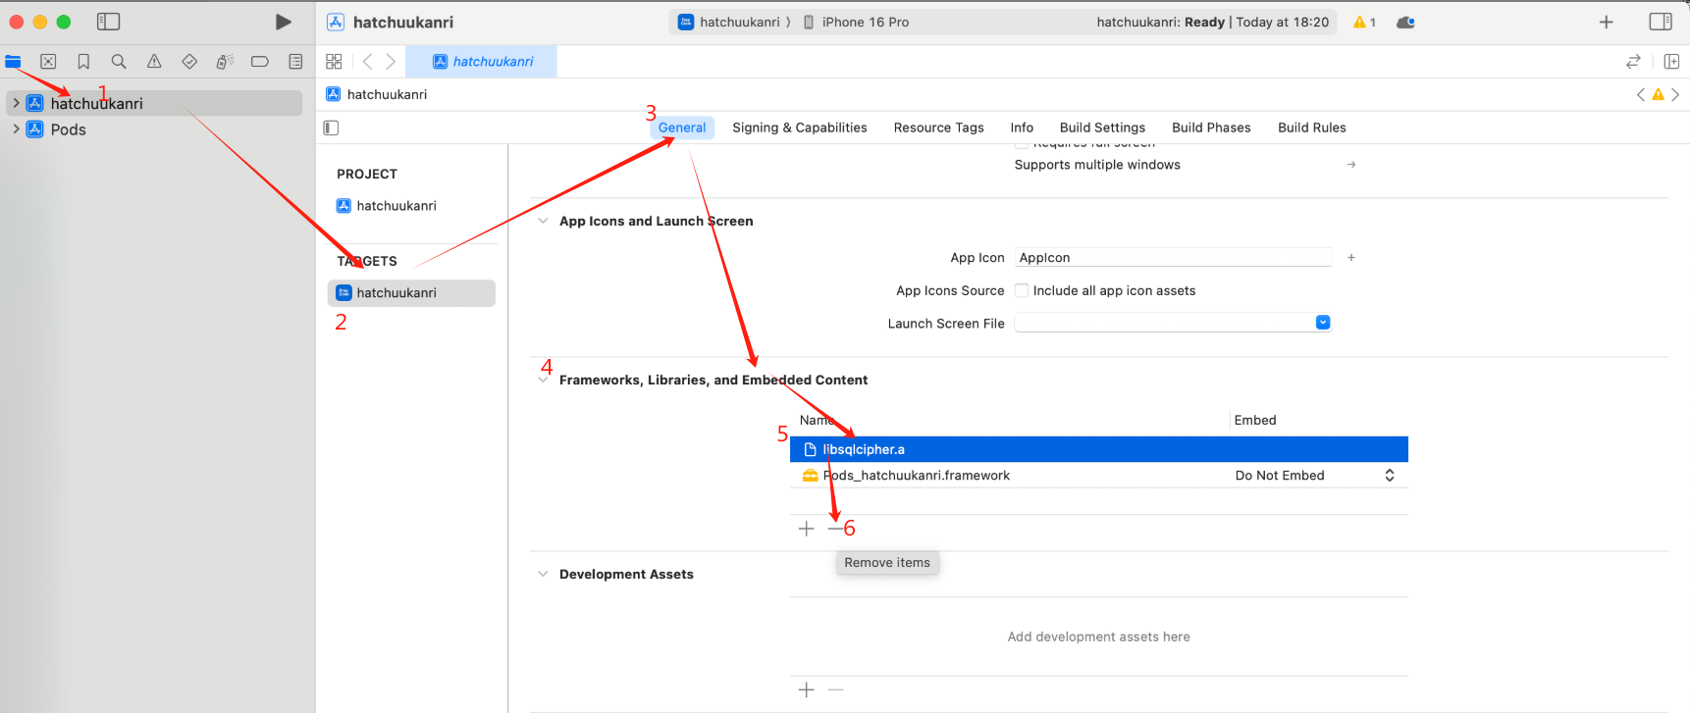Viewport: 1690px width, 713px height.
Task: Open the Info tab
Action: pos(1022,127)
